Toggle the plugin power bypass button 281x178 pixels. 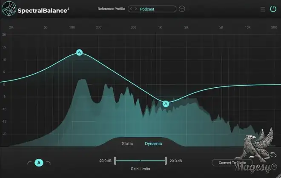pyautogui.click(x=273, y=9)
